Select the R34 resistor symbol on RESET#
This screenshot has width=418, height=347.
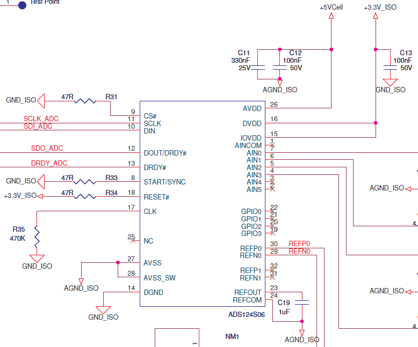point(85,197)
